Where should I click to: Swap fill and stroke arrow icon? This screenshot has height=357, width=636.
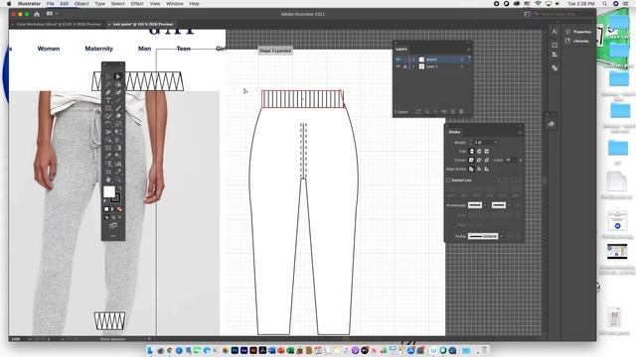tap(120, 188)
